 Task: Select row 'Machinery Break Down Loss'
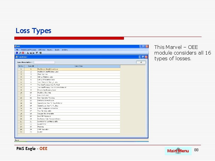[69, 69]
